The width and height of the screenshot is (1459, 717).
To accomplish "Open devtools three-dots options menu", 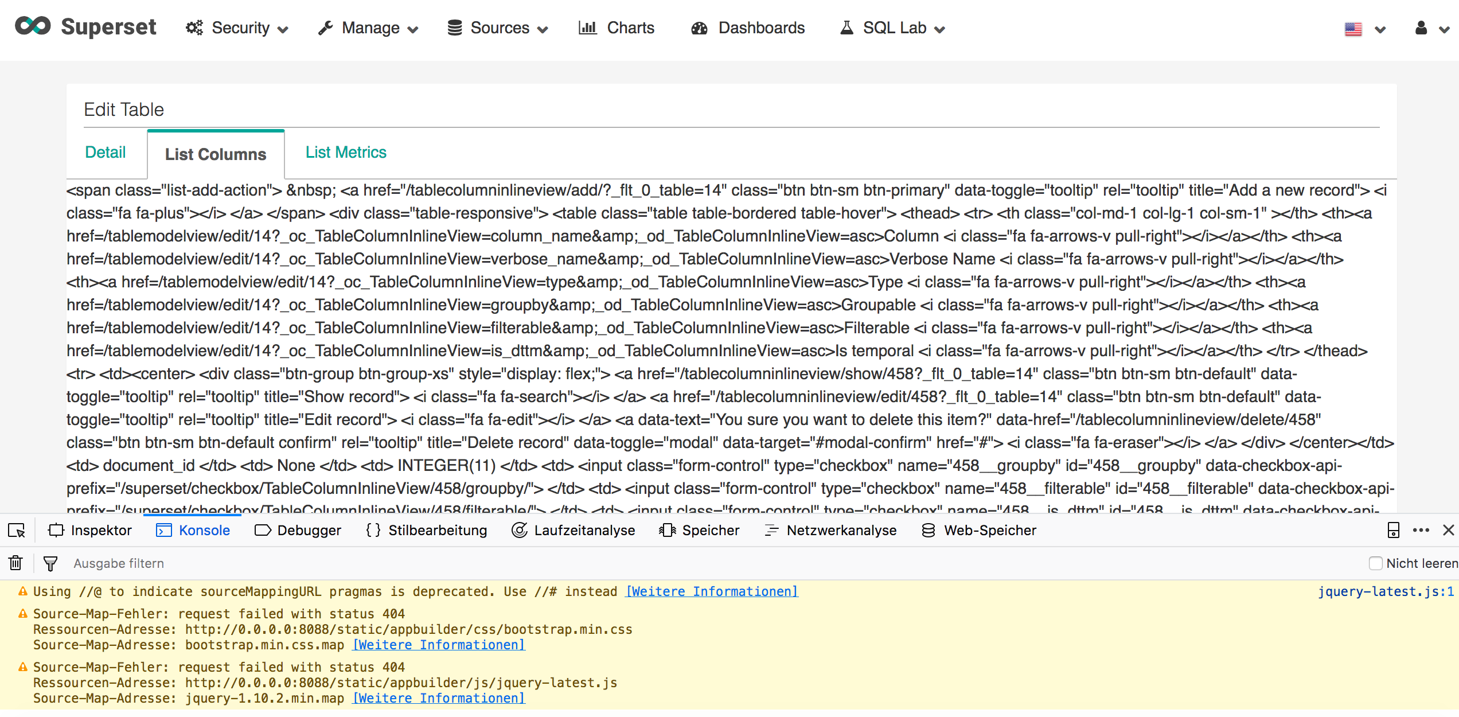I will click(x=1421, y=530).
